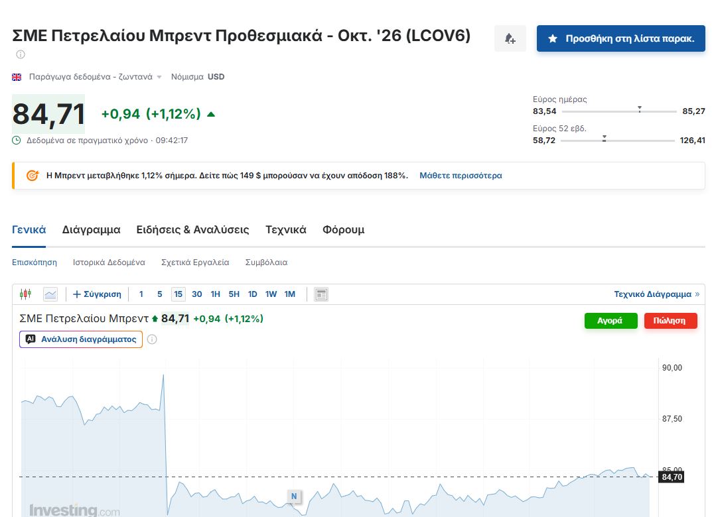Open AI Ανάλυση διαγράμματος
This screenshot has height=517, width=716.
click(81, 339)
